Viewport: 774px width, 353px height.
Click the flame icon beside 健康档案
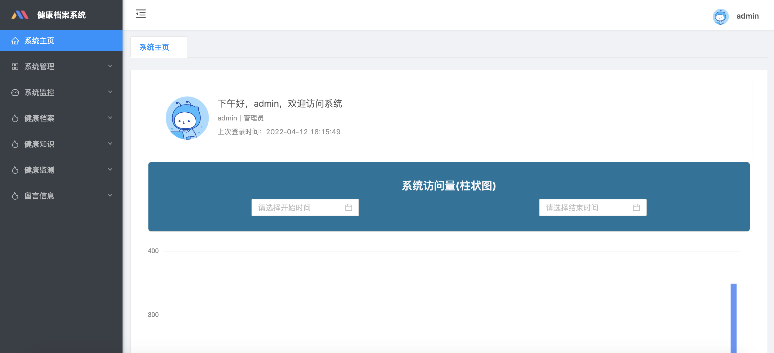(15, 119)
